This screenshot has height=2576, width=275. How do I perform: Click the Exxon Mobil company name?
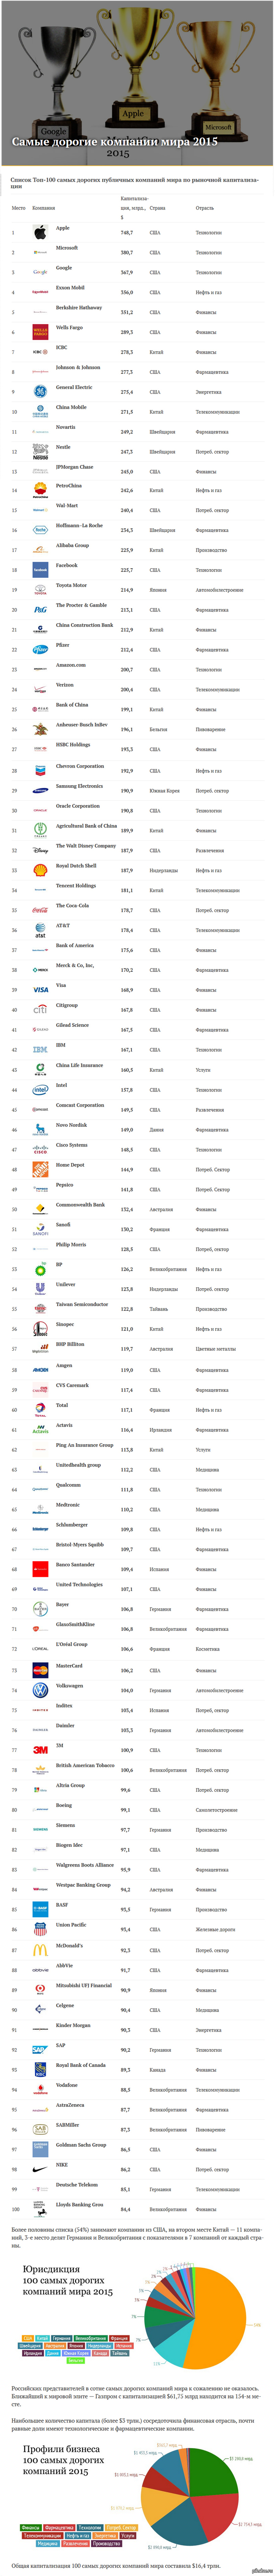(70, 287)
